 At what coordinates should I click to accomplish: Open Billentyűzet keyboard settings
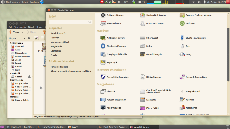[149, 38]
